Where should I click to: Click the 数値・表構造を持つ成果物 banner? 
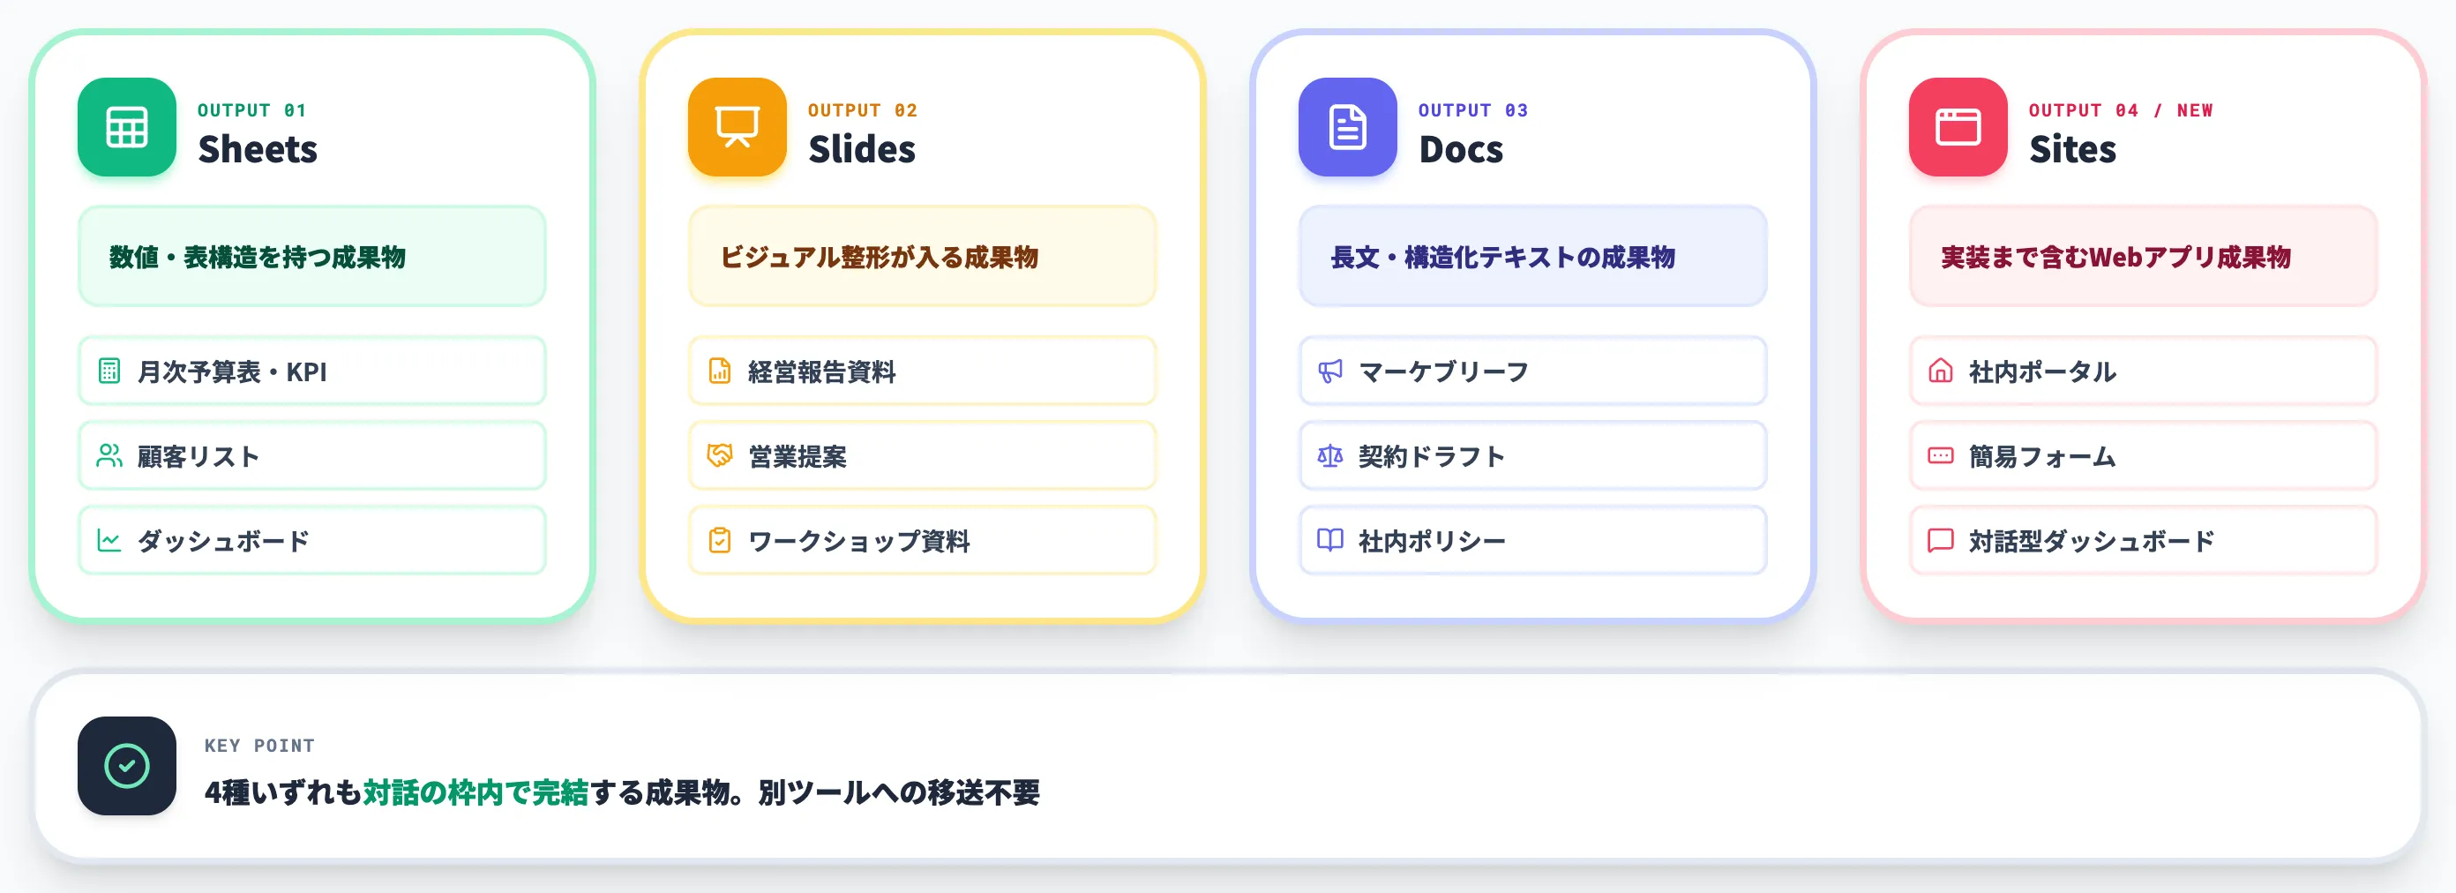(x=311, y=257)
